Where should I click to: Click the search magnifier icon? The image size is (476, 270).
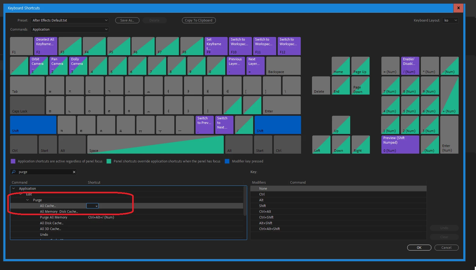(14, 172)
